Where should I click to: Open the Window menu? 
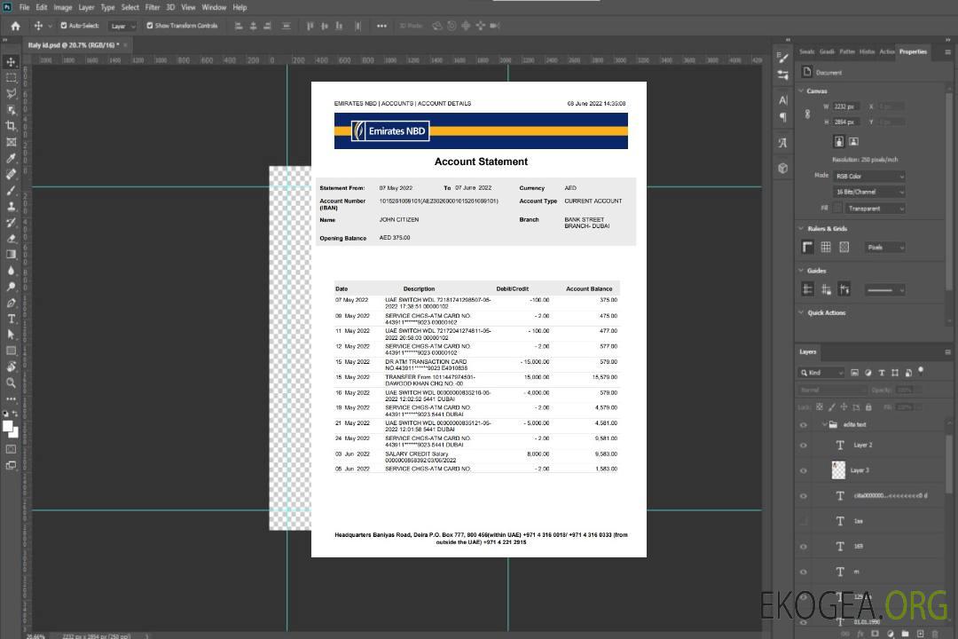214,7
